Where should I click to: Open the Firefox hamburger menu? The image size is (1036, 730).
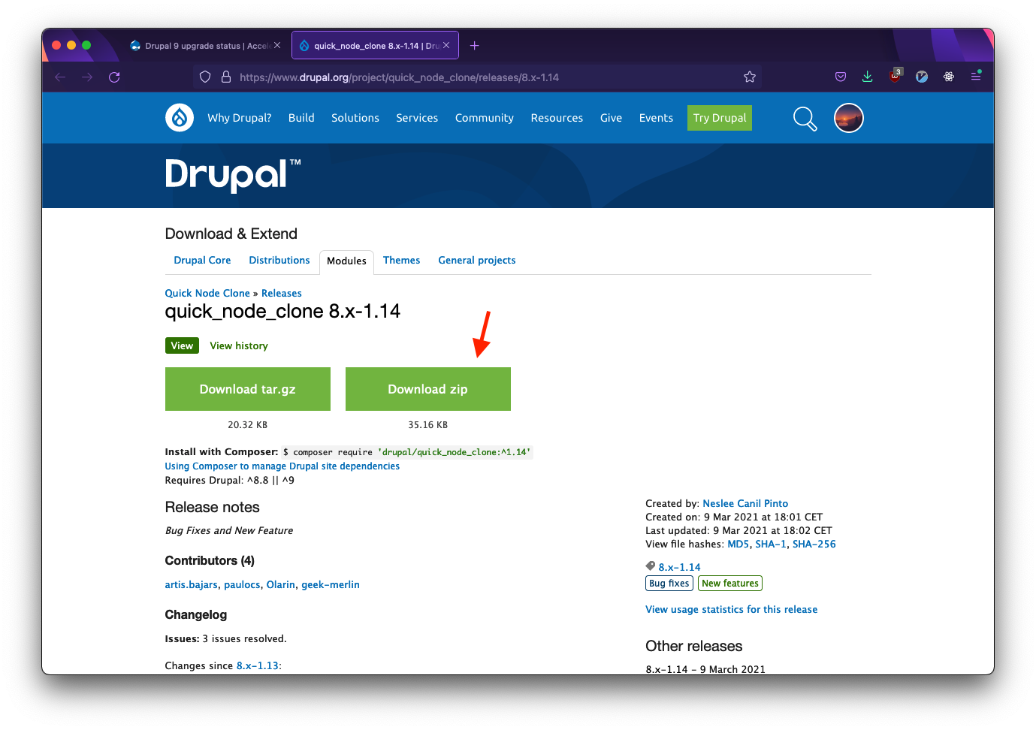point(976,77)
